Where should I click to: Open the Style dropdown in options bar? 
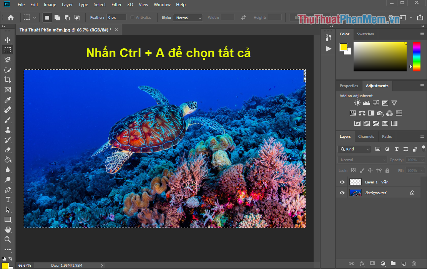click(x=188, y=17)
